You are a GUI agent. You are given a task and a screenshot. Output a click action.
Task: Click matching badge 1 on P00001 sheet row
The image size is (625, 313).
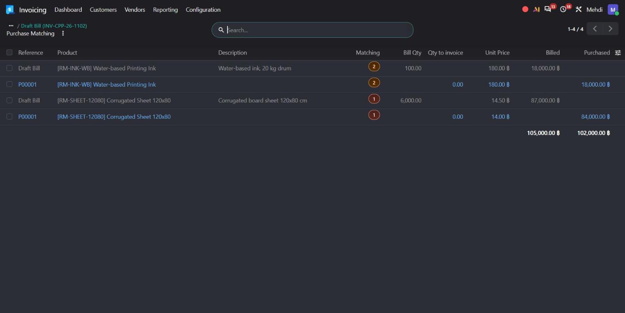(x=374, y=115)
